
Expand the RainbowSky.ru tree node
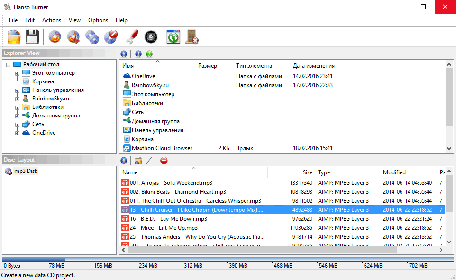coord(17,99)
